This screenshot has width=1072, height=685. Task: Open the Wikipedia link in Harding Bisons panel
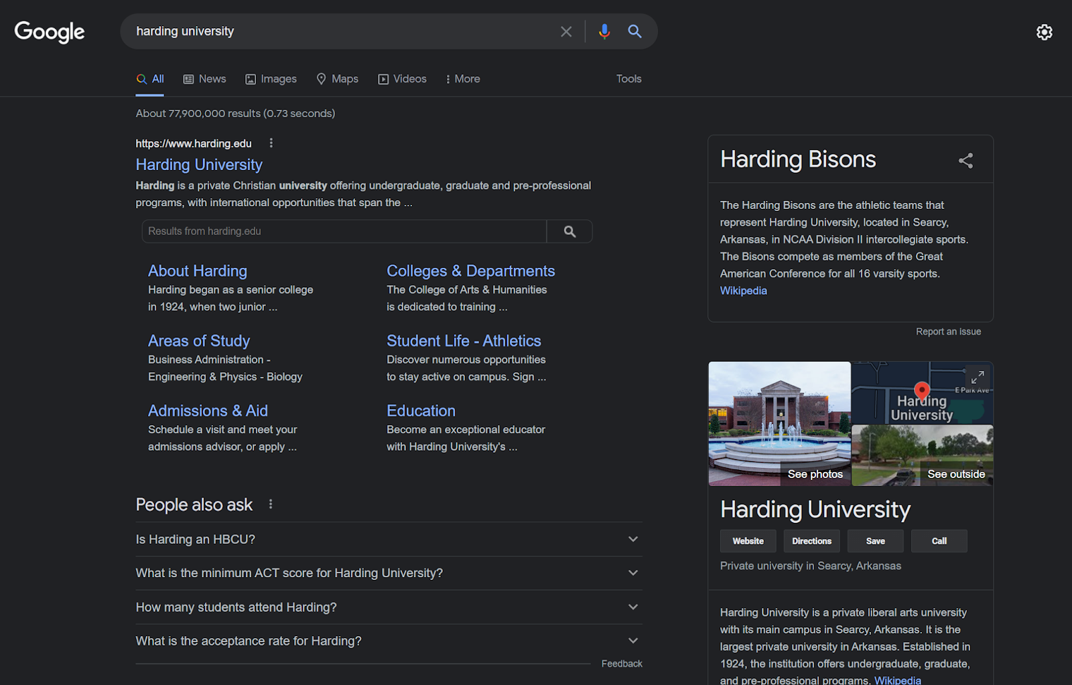click(744, 291)
